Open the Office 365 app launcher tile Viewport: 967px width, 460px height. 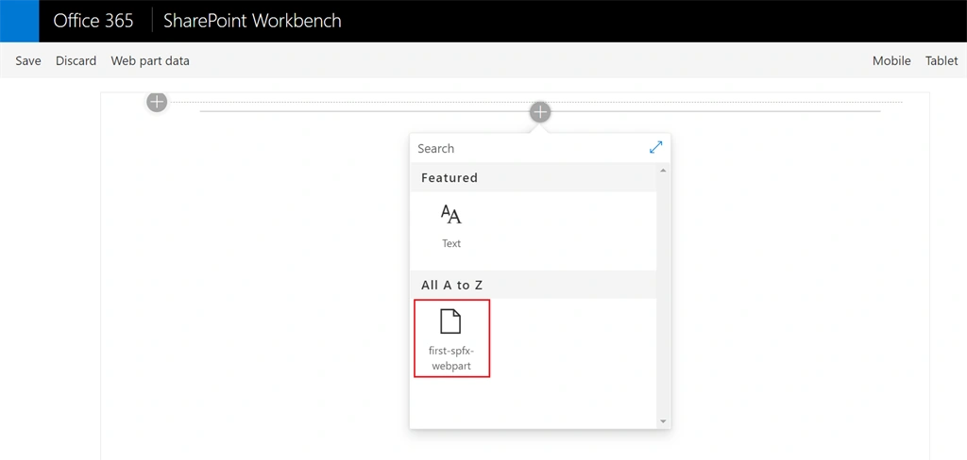pyautogui.click(x=19, y=21)
